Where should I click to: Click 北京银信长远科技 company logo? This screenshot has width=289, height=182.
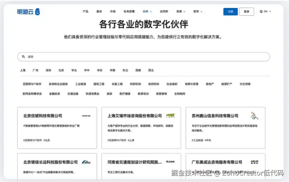86,162
